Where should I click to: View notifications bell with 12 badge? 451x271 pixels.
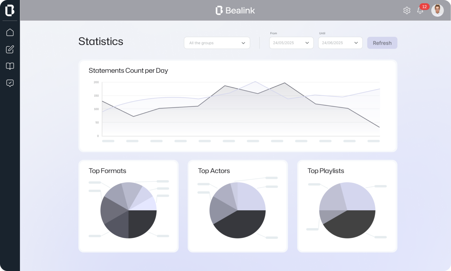point(420,11)
